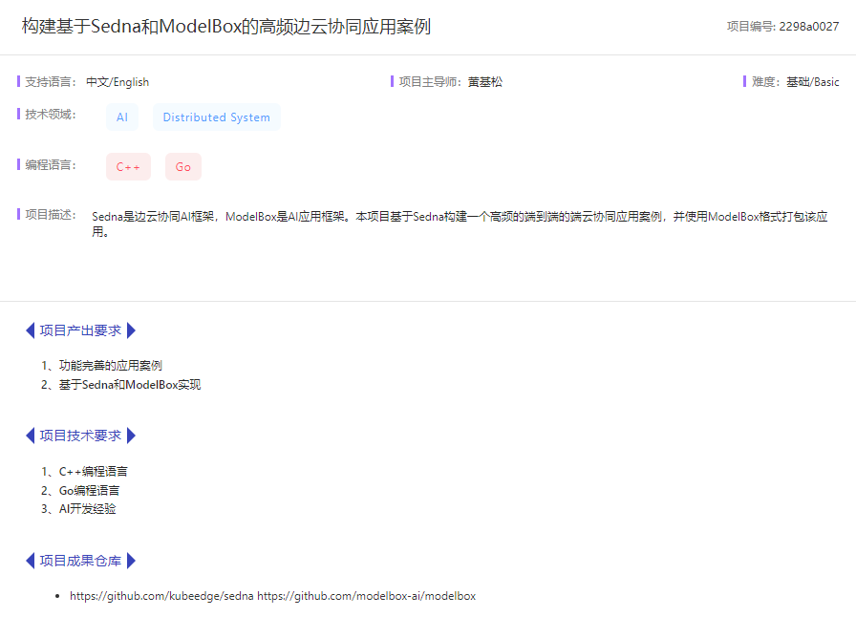Click the mentor name 黄基松
This screenshot has height=617, width=856.
point(484,82)
